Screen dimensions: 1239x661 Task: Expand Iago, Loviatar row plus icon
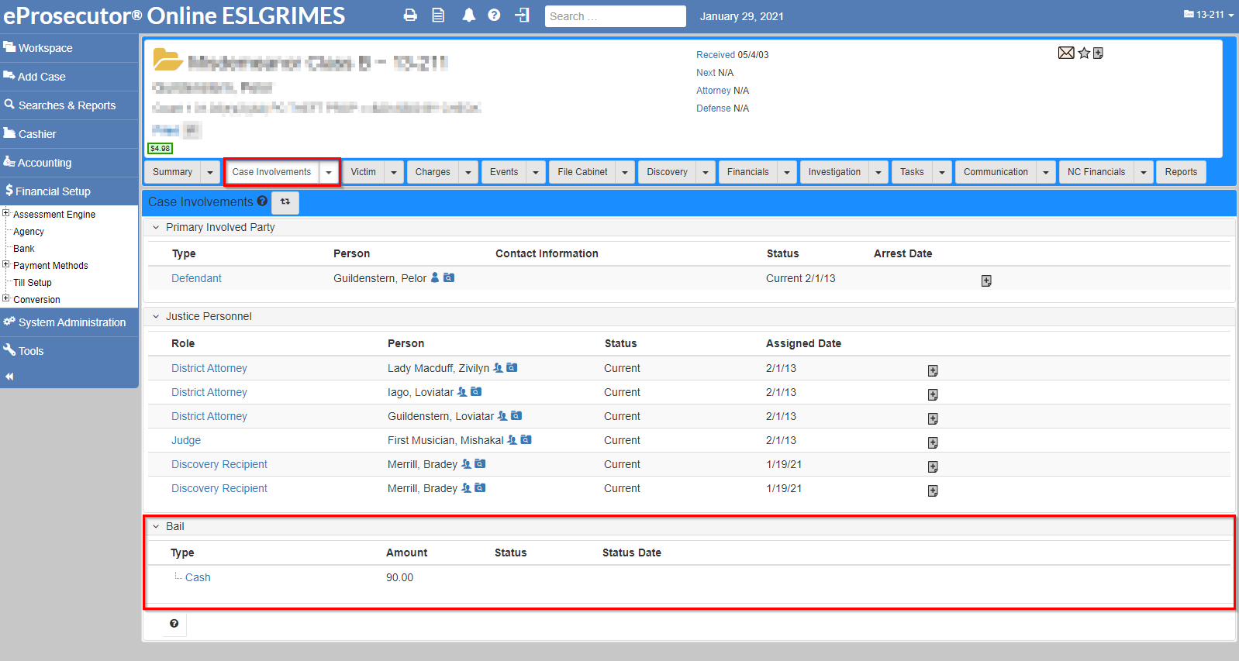(933, 394)
